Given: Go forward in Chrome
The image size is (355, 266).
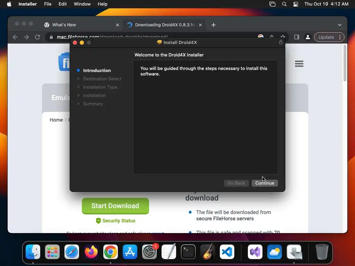Looking at the screenshot, I should click(26, 37).
